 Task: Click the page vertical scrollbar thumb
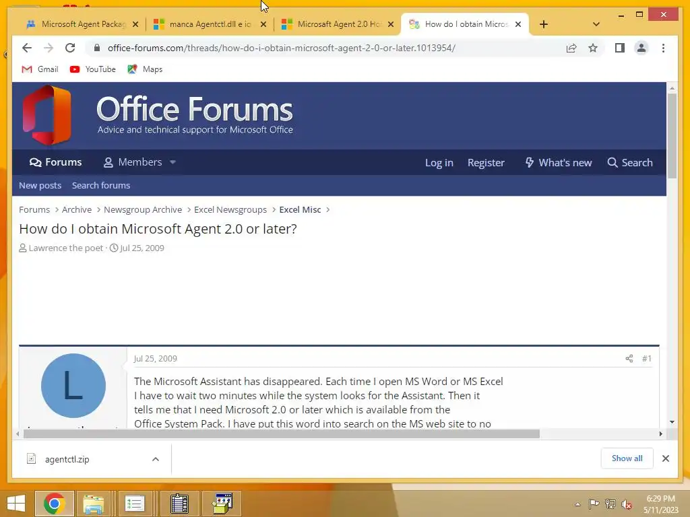click(672, 135)
